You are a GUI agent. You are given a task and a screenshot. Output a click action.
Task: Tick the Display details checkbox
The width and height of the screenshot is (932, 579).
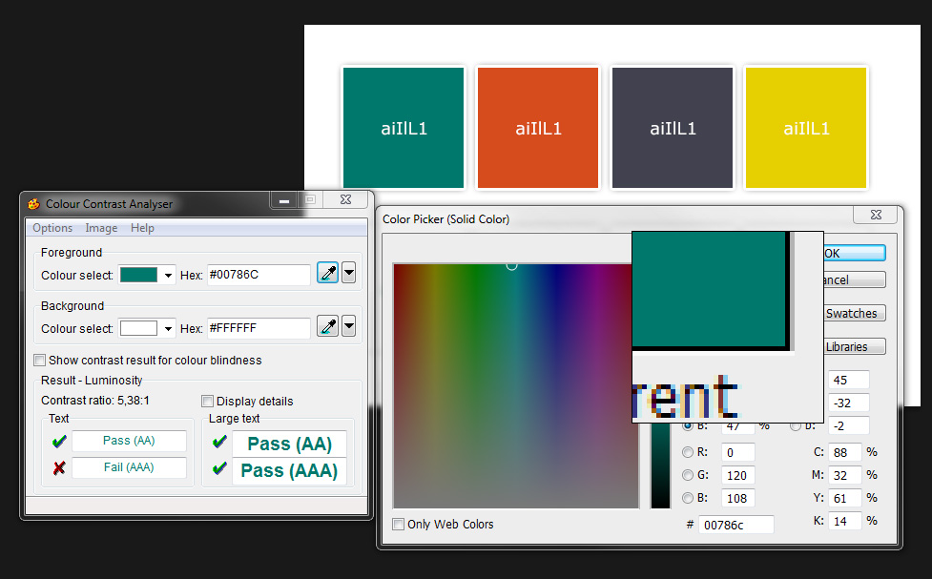tap(208, 402)
